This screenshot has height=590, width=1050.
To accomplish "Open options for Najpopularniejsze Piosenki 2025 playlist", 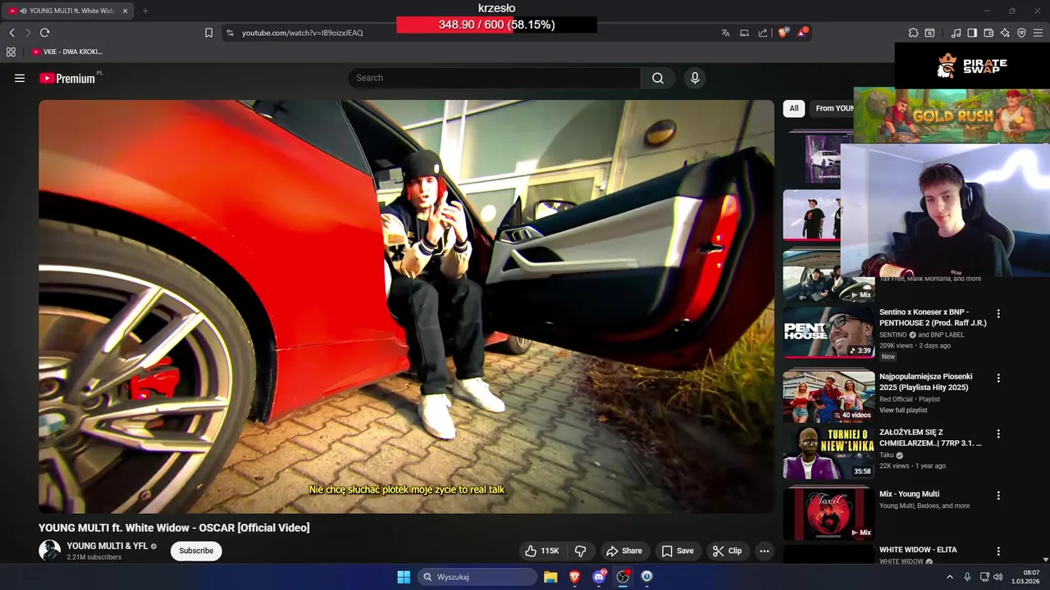I will [x=998, y=379].
